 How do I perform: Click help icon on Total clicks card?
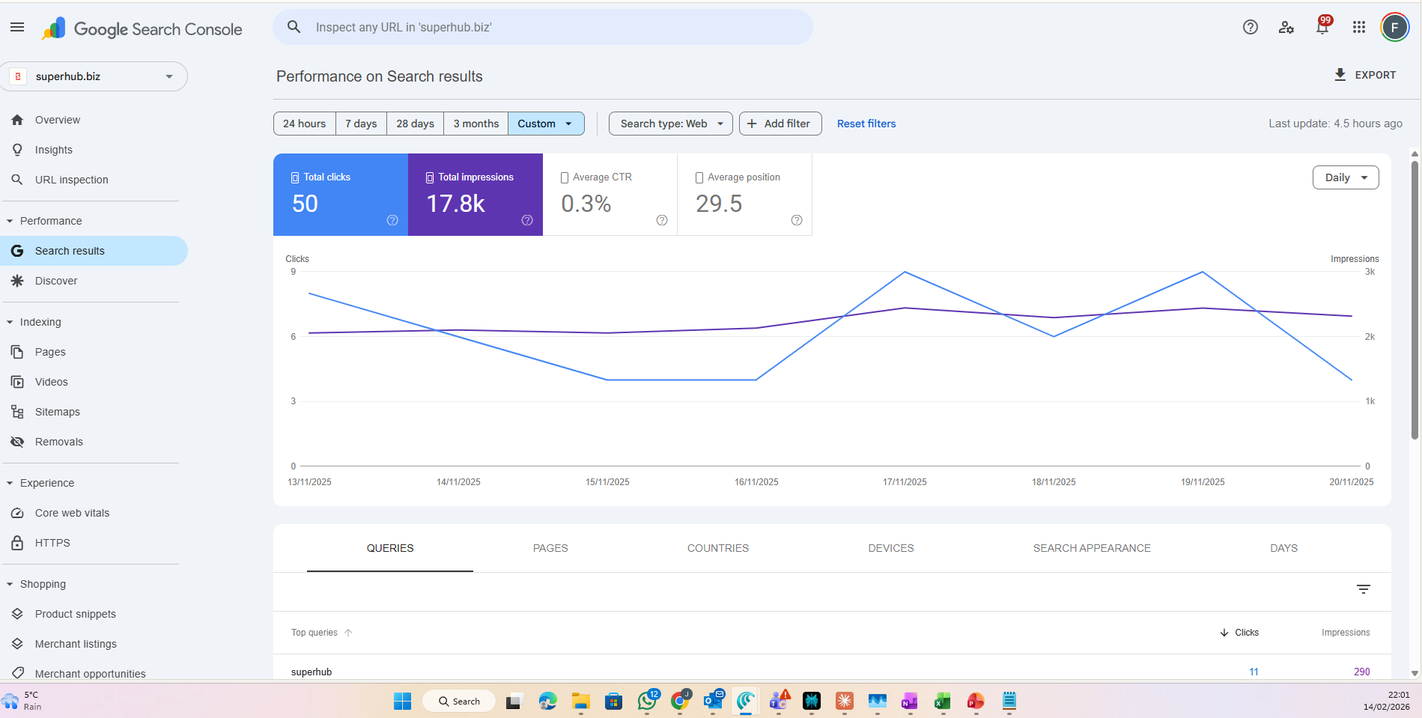point(392,220)
